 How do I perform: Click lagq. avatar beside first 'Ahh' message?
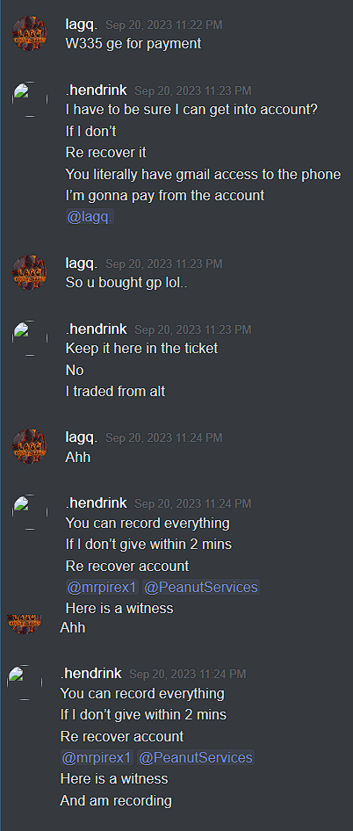30,446
